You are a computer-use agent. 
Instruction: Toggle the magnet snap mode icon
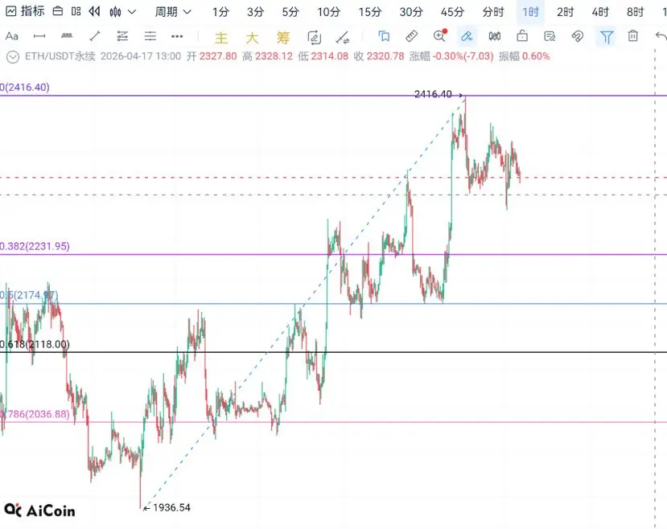[x=577, y=36]
